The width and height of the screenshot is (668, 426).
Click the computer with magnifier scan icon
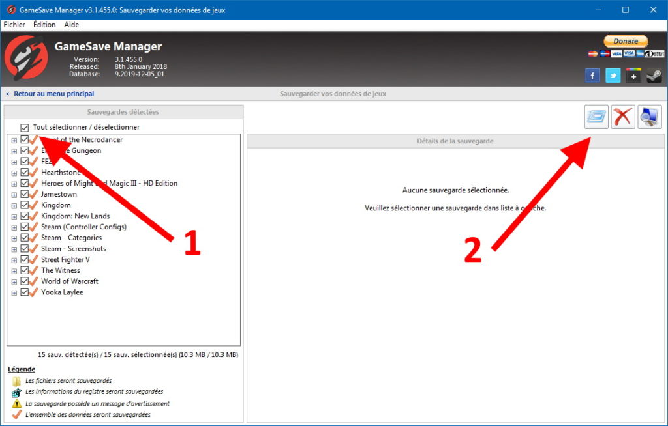650,117
